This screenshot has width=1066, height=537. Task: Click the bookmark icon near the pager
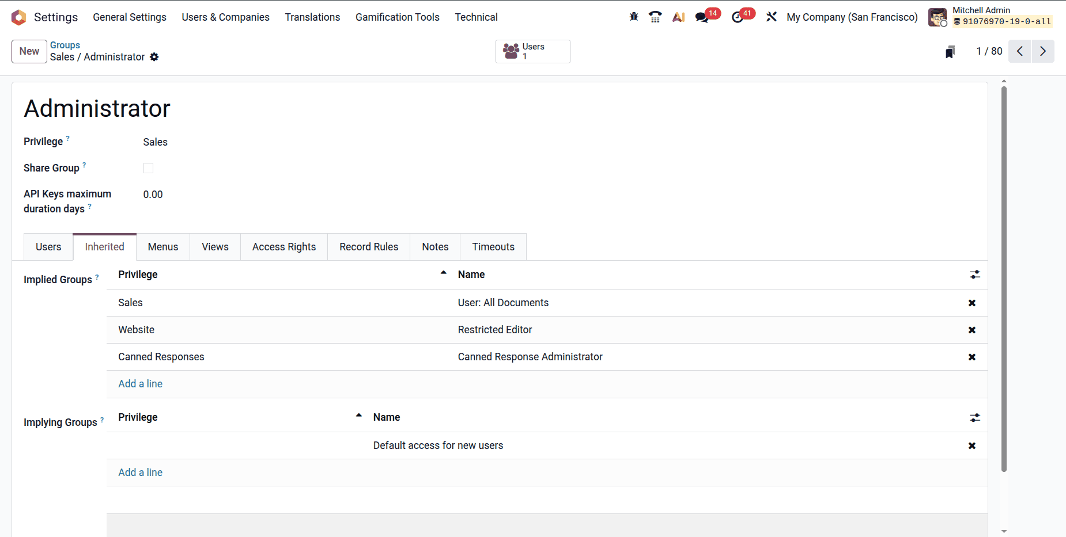[x=950, y=51]
